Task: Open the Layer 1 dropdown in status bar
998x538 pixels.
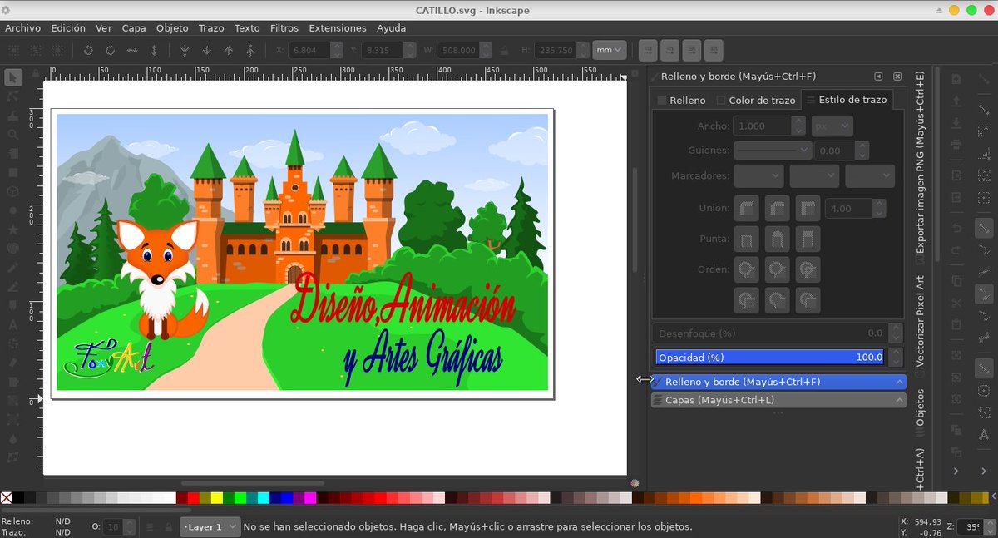Action: [x=210, y=526]
